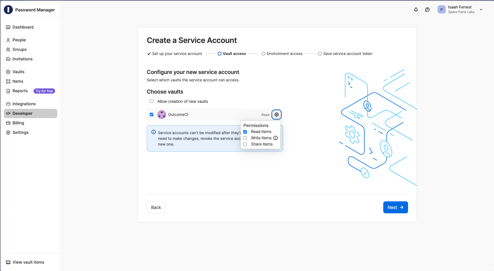Click the Next button
Screen dimensions: 494x271
396,207
